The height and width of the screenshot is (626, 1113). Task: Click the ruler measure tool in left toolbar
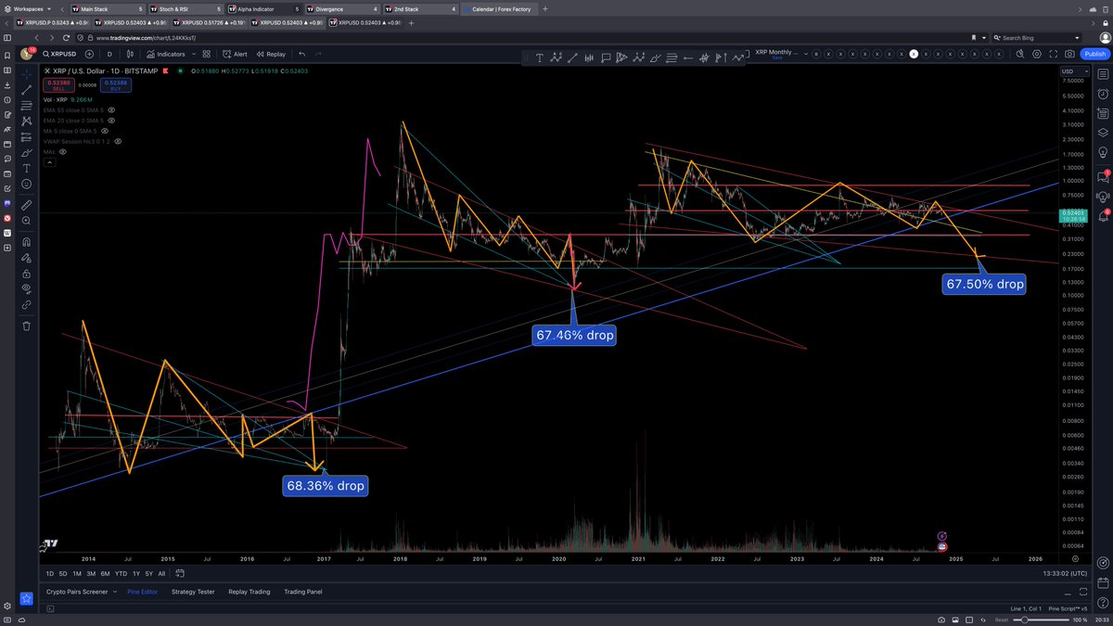pyautogui.click(x=26, y=205)
